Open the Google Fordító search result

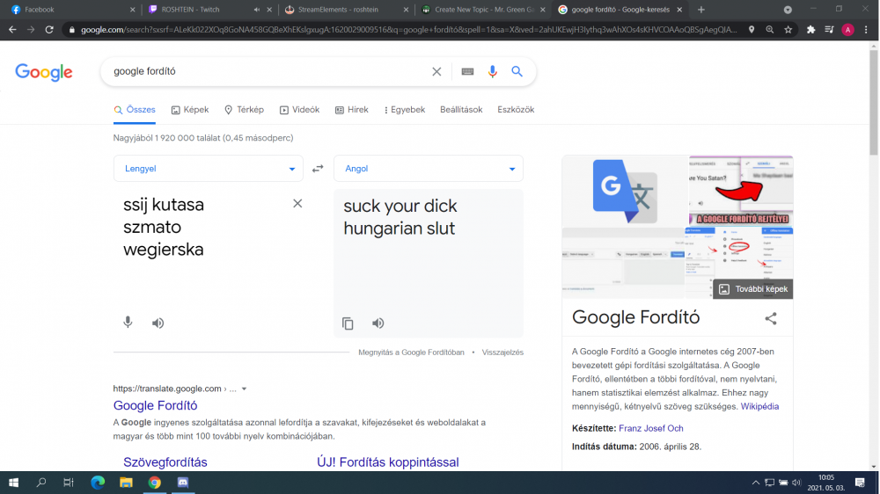(x=155, y=405)
